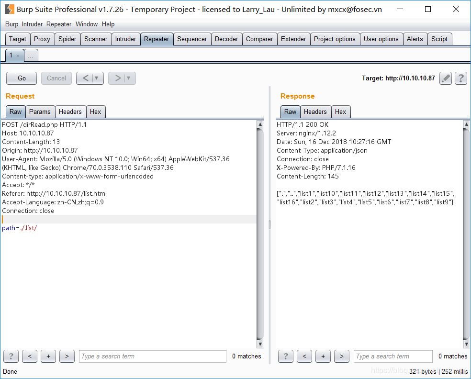
Task: Focus the request search term field
Action: pos(153,356)
